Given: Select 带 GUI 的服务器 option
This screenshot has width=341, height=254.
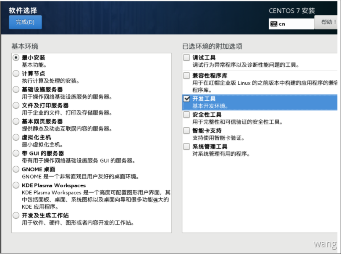Looking at the screenshot, I should point(16,153).
